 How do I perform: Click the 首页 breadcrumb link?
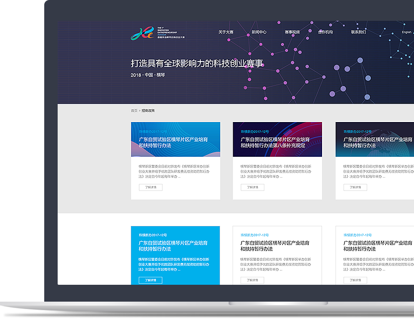pos(134,111)
